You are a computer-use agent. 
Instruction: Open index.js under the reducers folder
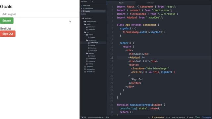pos(93,56)
